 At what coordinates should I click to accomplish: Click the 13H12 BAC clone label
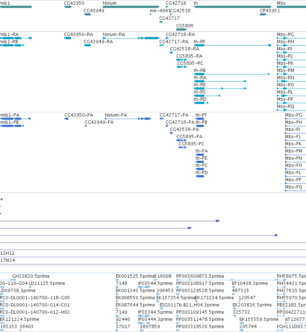click(7, 253)
